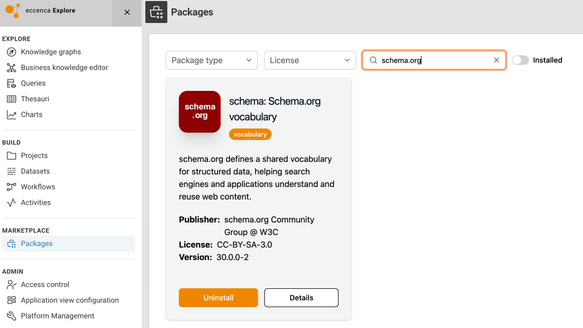
Task: Click the Thesauri book icon
Action: [12, 99]
